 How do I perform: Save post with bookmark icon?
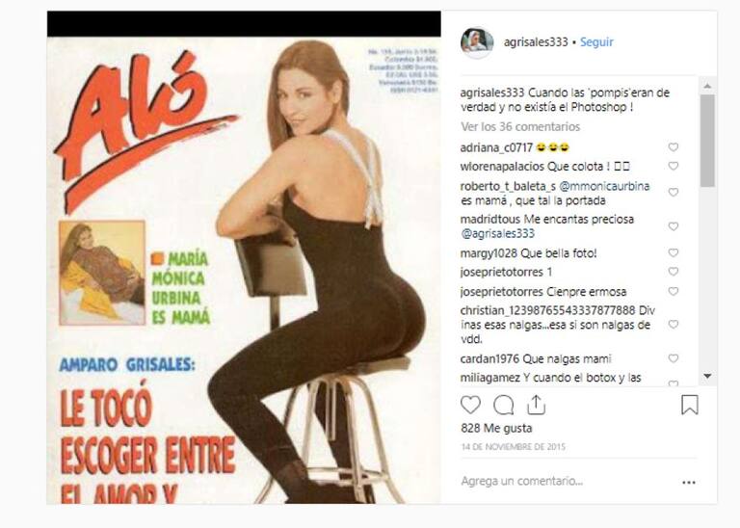[x=690, y=405]
